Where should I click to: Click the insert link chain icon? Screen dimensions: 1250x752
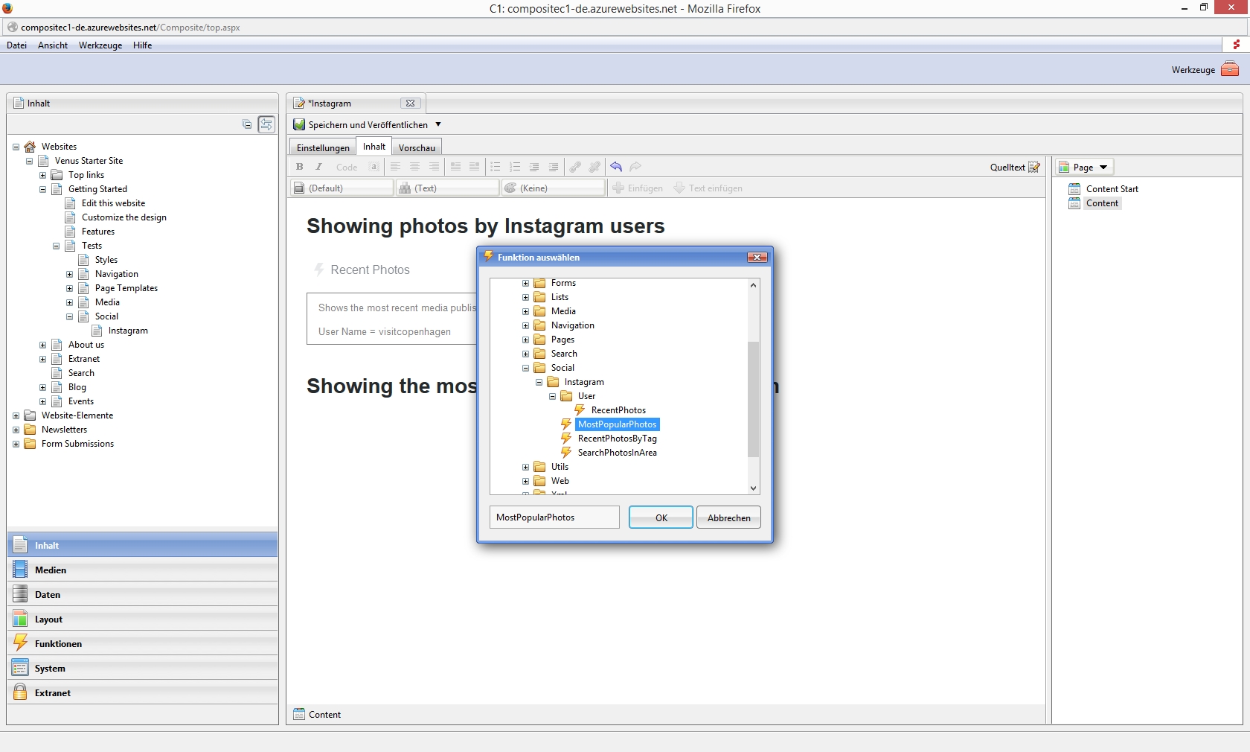click(575, 167)
